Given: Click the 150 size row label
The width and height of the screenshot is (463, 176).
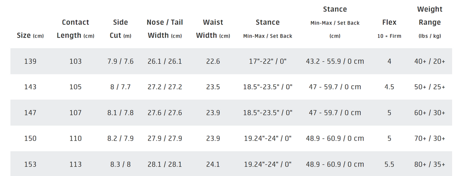Looking at the screenshot, I should click(30, 138).
